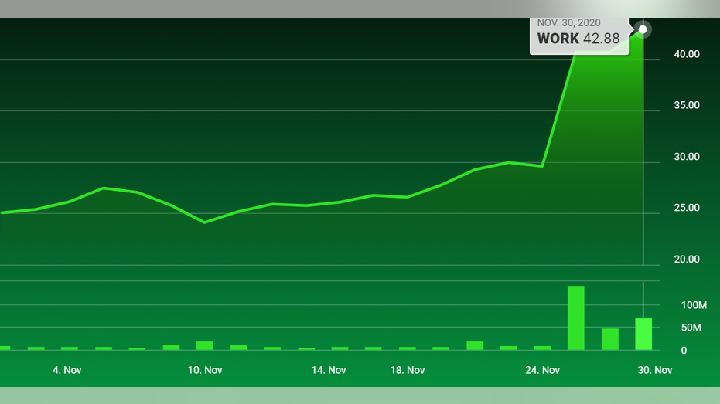Click the NOV. 30, 2020 tooltip date
The height and width of the screenshot is (404, 720).
pyautogui.click(x=569, y=23)
